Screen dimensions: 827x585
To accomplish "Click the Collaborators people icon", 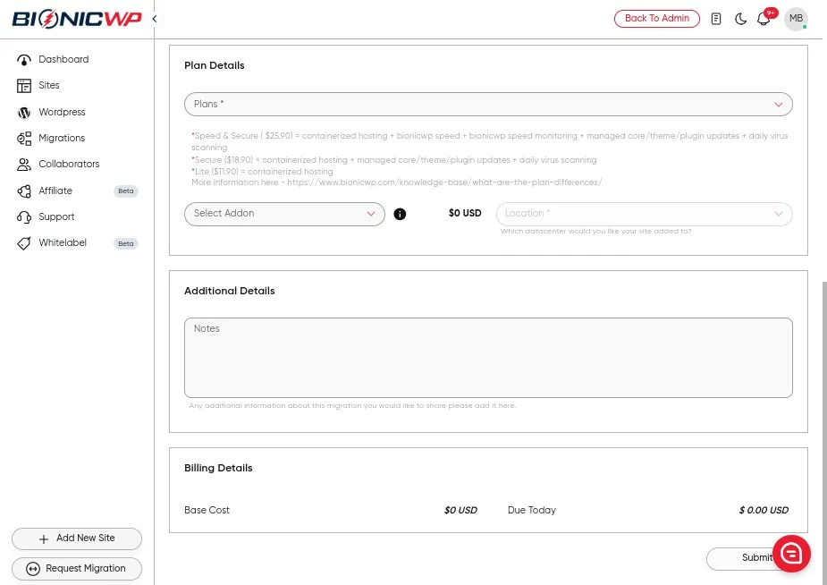I will 24,164.
